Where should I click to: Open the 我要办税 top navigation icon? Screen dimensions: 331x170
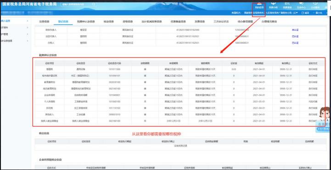tap(273, 5)
